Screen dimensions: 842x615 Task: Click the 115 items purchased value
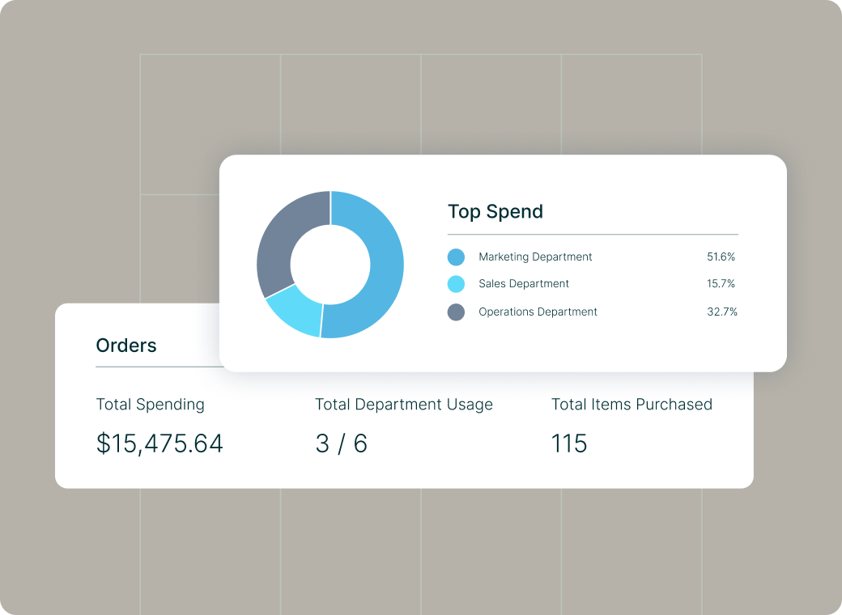(569, 443)
